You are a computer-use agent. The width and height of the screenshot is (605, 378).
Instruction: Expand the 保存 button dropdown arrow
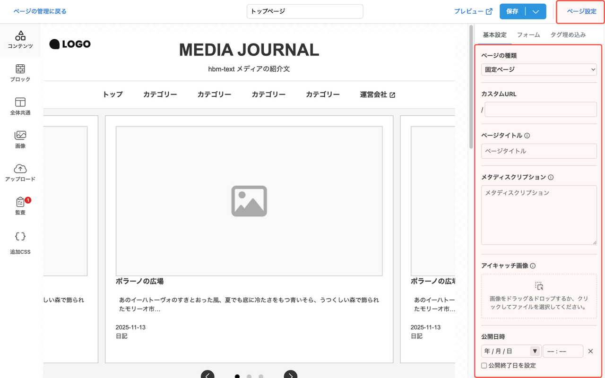pos(536,11)
